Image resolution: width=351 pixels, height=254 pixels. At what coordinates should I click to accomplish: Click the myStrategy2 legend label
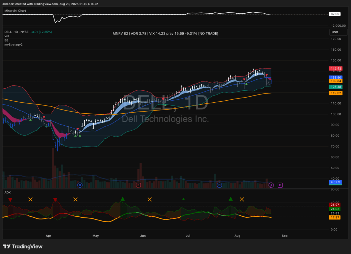(13, 45)
